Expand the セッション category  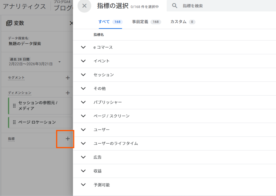point(83,75)
